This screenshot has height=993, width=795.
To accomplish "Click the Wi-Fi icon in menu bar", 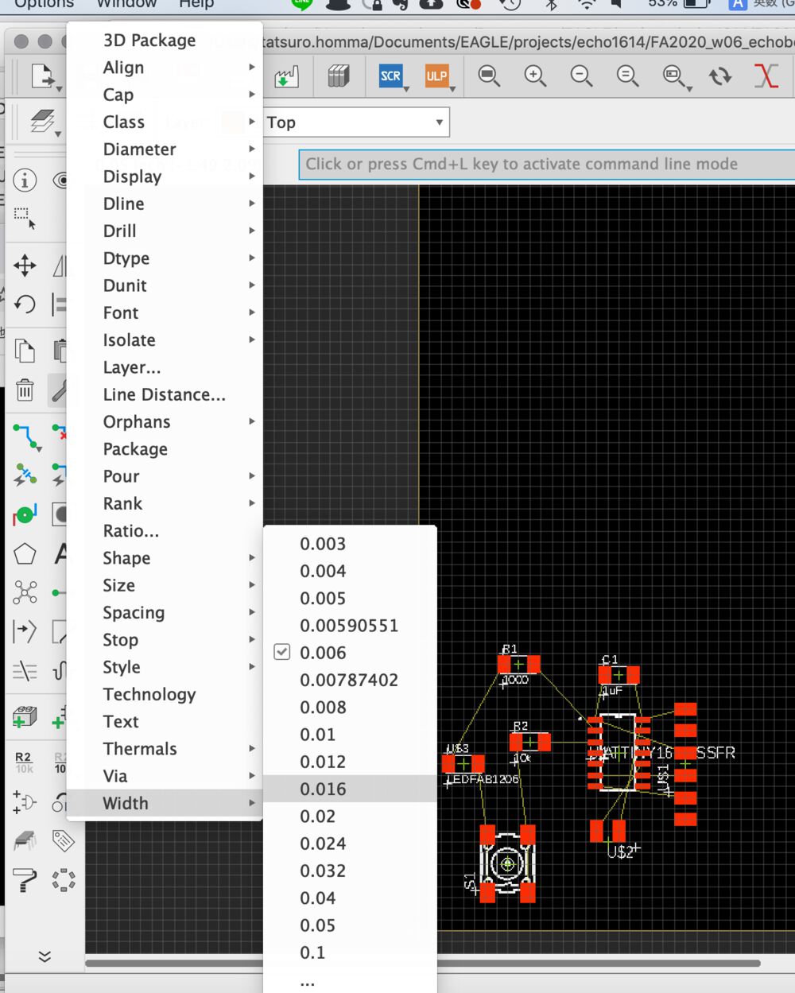I will 587,4.
